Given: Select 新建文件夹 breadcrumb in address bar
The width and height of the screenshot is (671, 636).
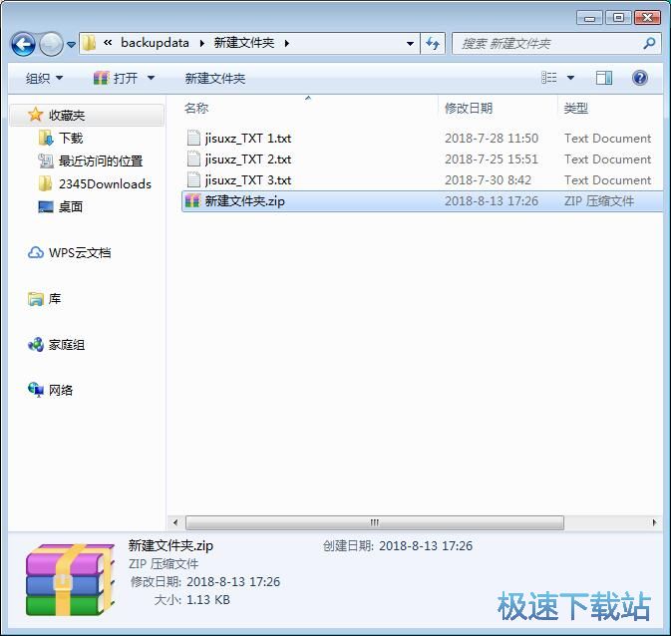Looking at the screenshot, I should (x=244, y=43).
